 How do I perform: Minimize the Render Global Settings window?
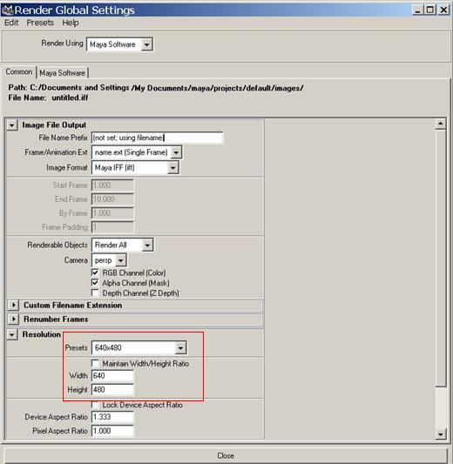[x=417, y=10]
